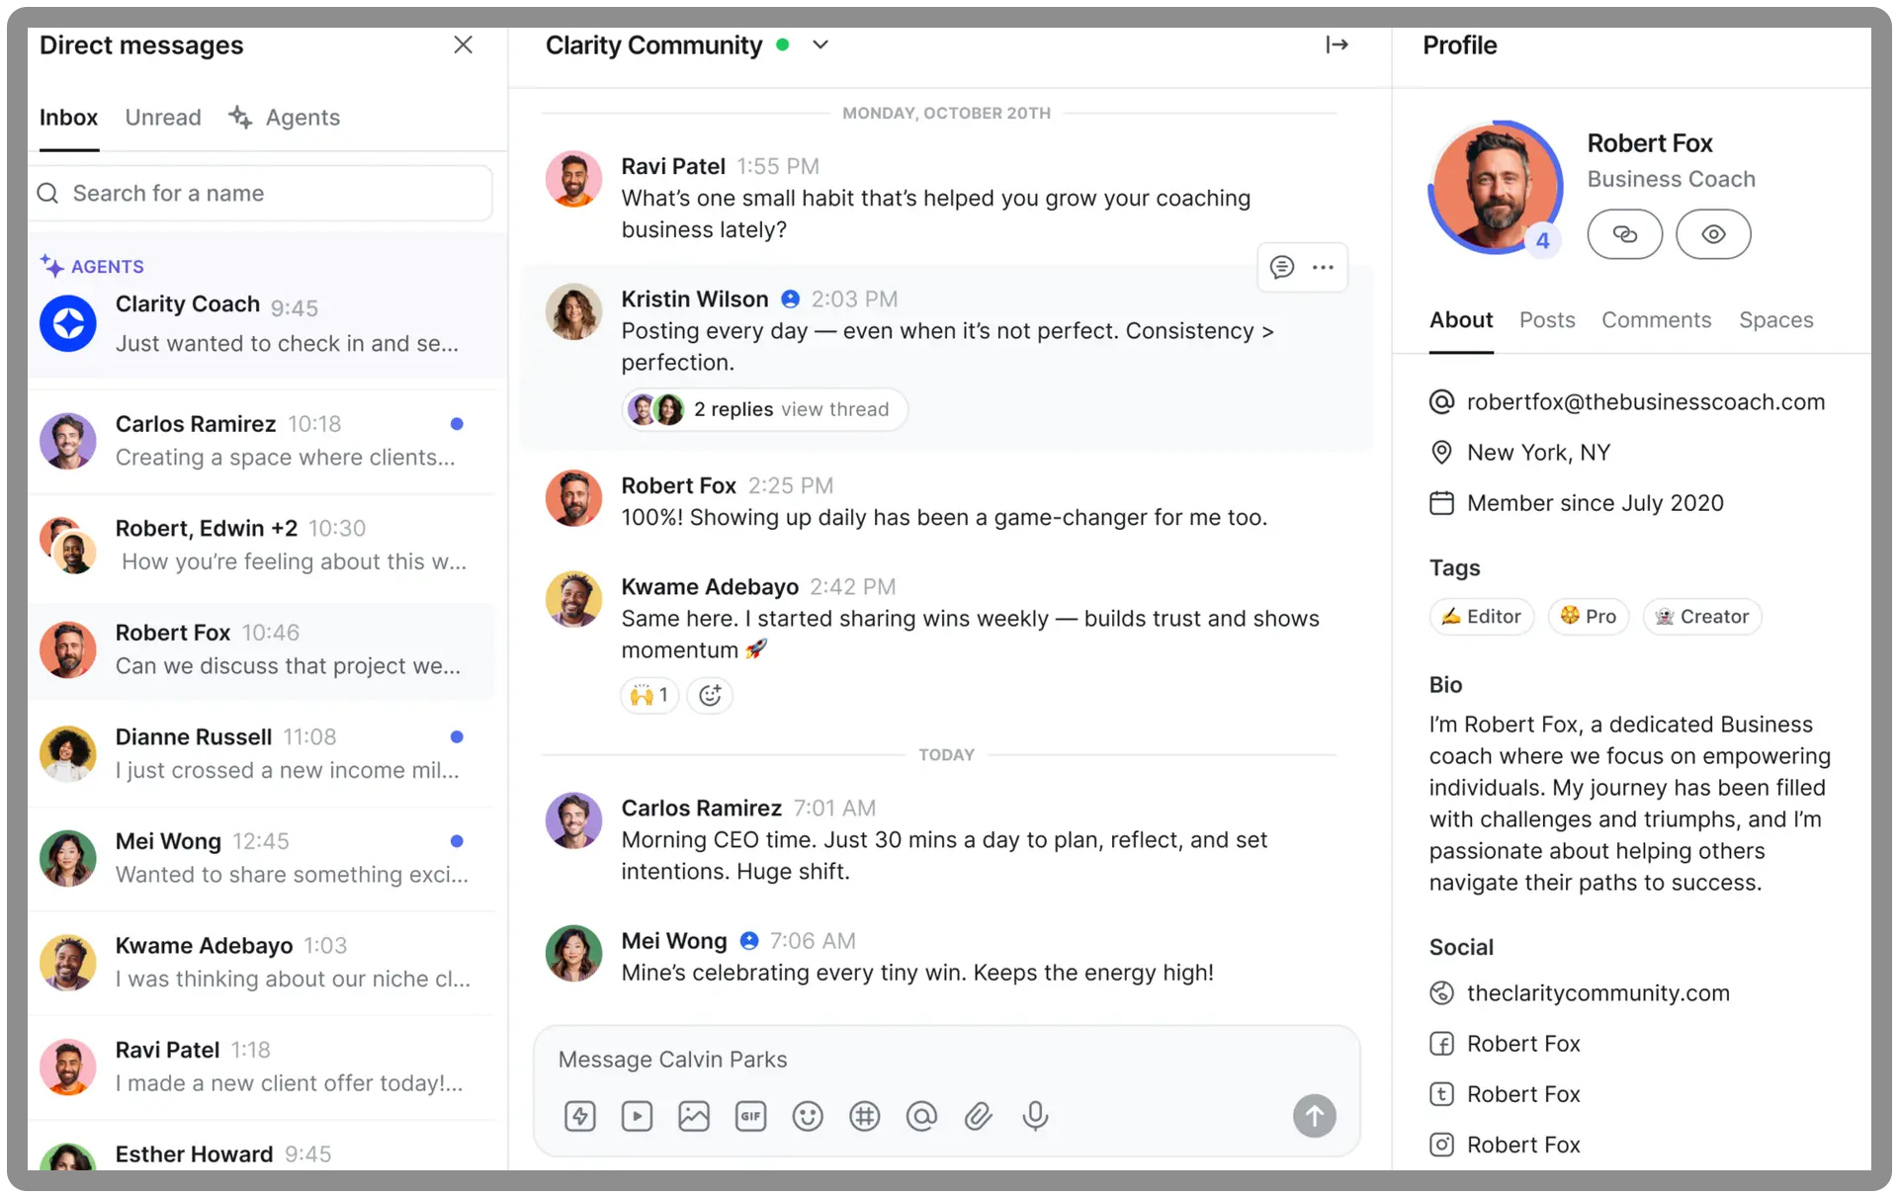
Task: Toggle the eye icon on Robert Fox profile
Action: (1713, 234)
